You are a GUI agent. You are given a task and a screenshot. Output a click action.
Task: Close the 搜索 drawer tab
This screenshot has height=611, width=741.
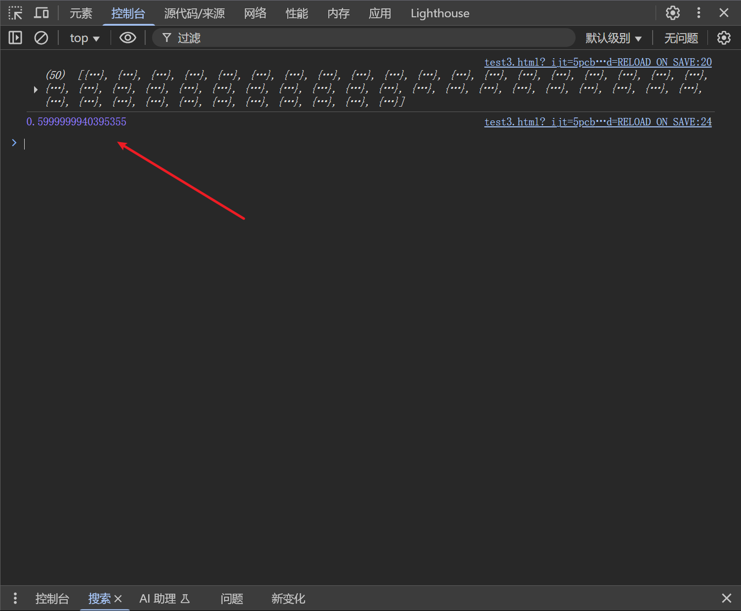118,599
